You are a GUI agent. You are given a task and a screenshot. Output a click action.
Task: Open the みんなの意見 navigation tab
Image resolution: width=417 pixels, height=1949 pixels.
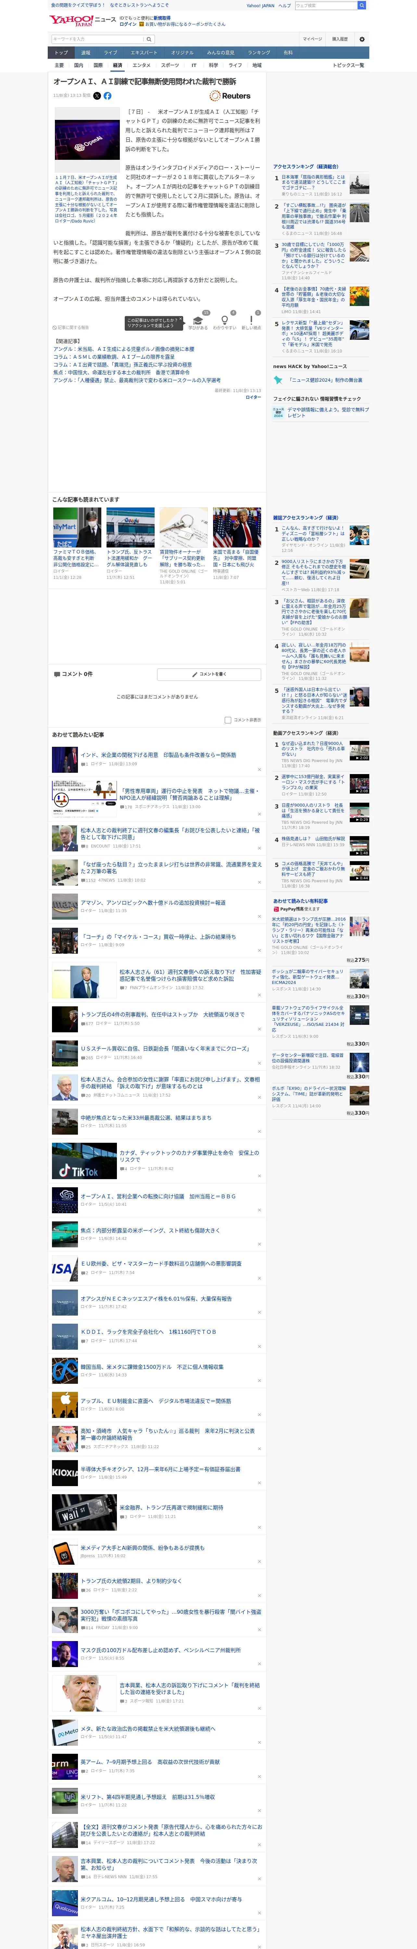pyautogui.click(x=221, y=53)
